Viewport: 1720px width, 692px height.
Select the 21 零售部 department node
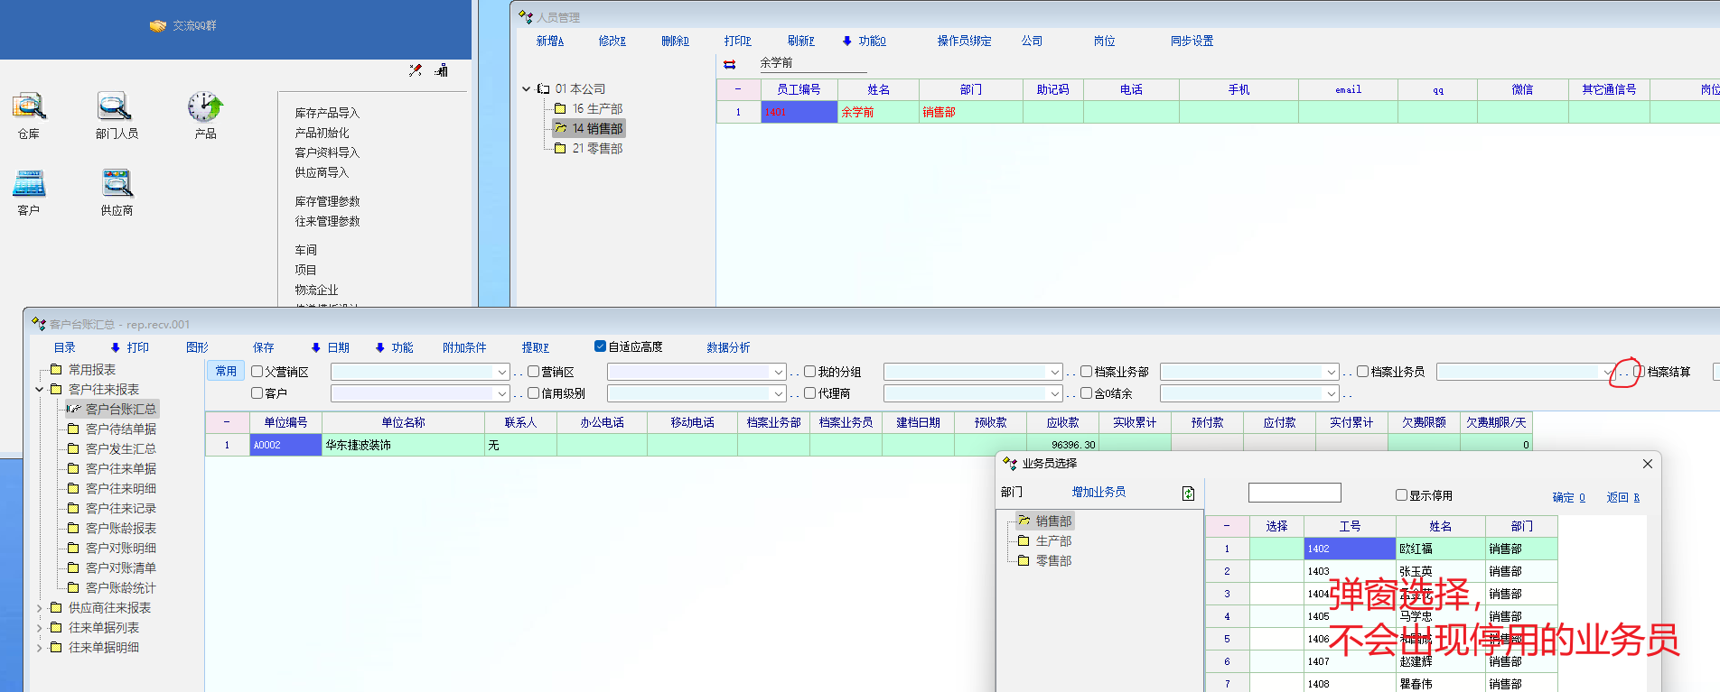[596, 149]
